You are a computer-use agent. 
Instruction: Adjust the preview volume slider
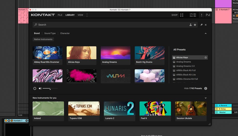[50, 89]
